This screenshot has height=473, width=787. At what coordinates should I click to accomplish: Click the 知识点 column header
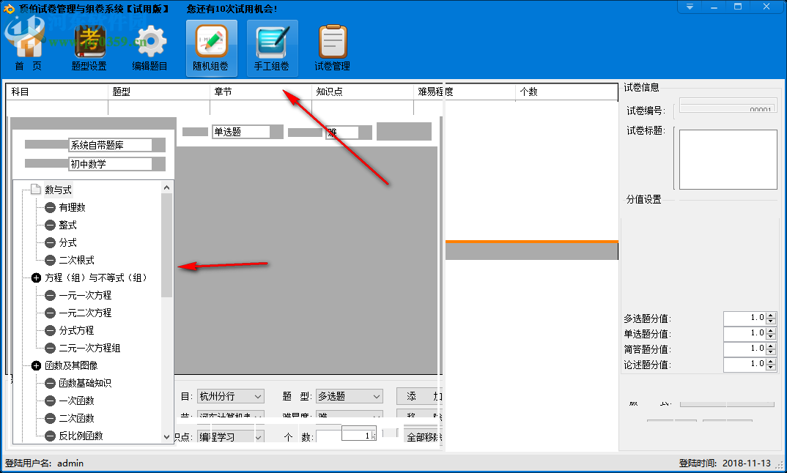point(363,92)
